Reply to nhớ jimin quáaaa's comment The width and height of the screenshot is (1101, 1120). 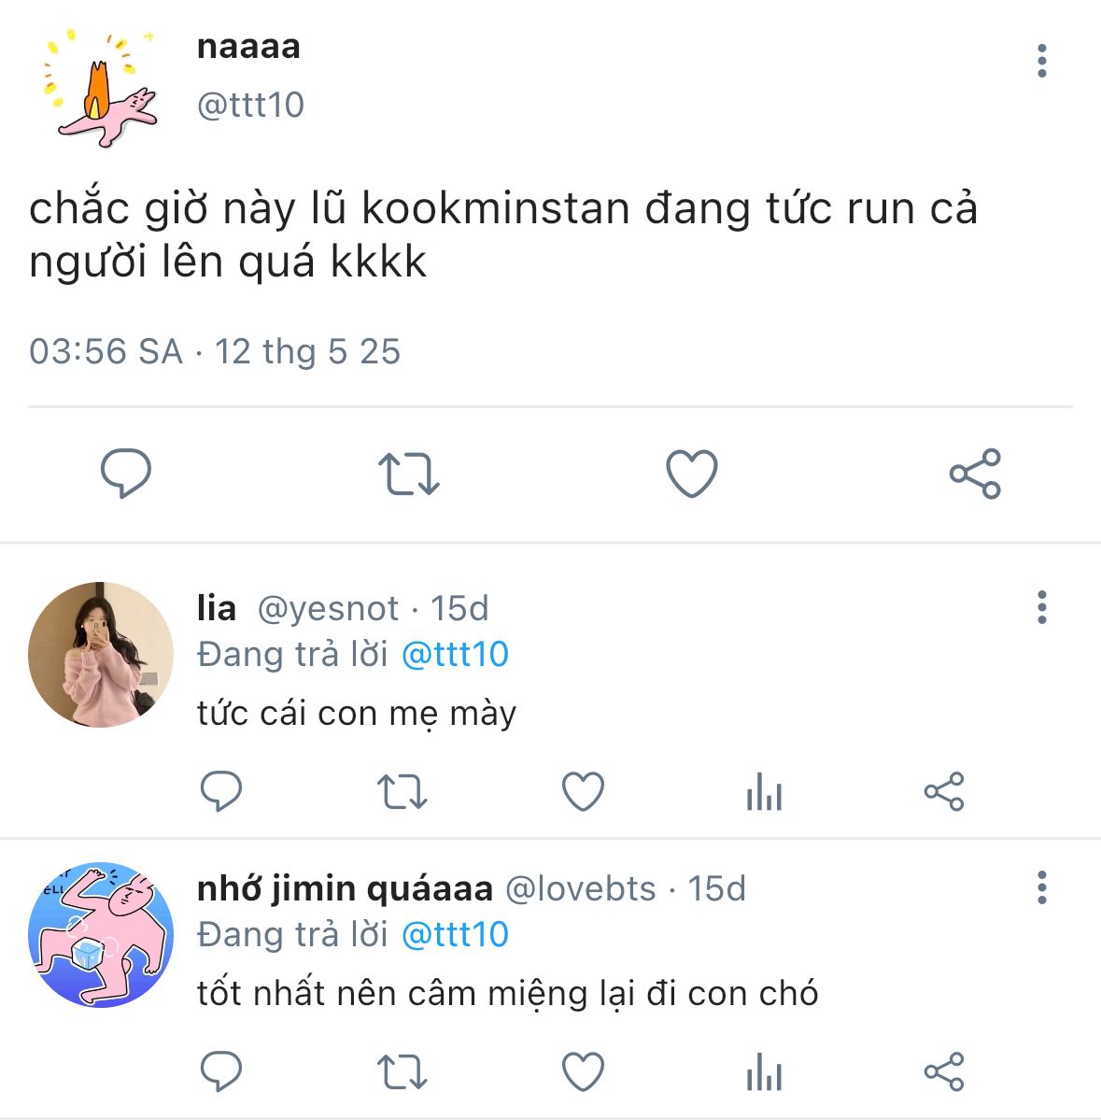point(221,1071)
